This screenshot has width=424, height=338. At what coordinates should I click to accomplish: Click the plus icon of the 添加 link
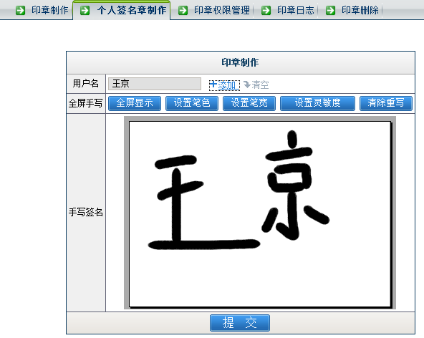coord(213,84)
